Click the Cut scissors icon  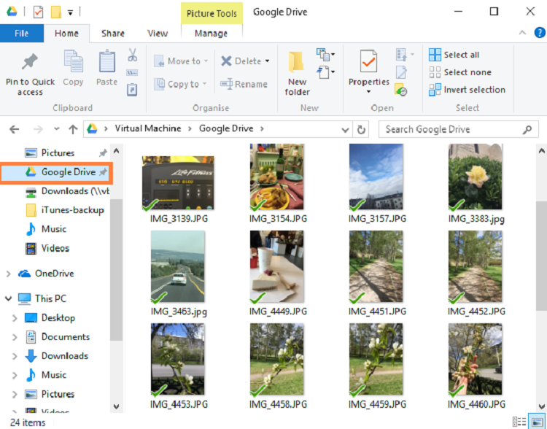[x=132, y=55]
